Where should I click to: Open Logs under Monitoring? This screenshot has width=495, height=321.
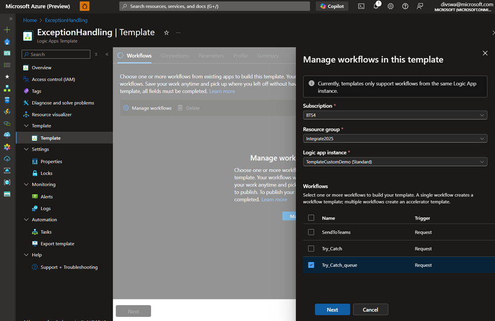tap(46, 209)
